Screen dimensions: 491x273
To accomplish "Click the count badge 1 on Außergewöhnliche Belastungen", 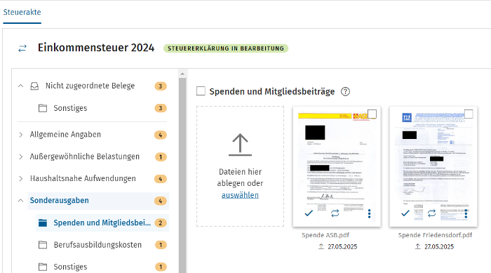I will pyautogui.click(x=161, y=157).
